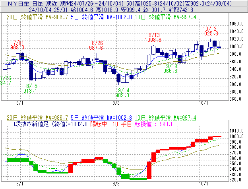Screen dimensions: 248x189
Task: Click the 5日 終値平滑 MA=1002.8 label in upper chart
Action: [101, 17]
